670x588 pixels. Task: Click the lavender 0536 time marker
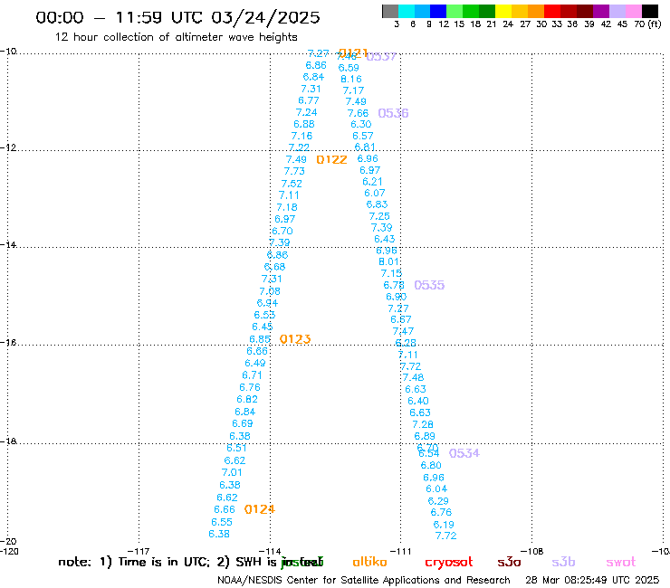[393, 113]
